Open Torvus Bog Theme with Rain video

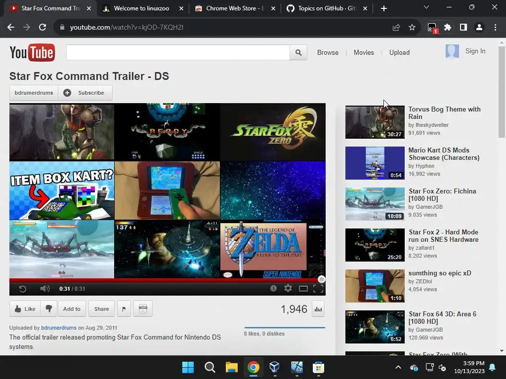tap(444, 113)
